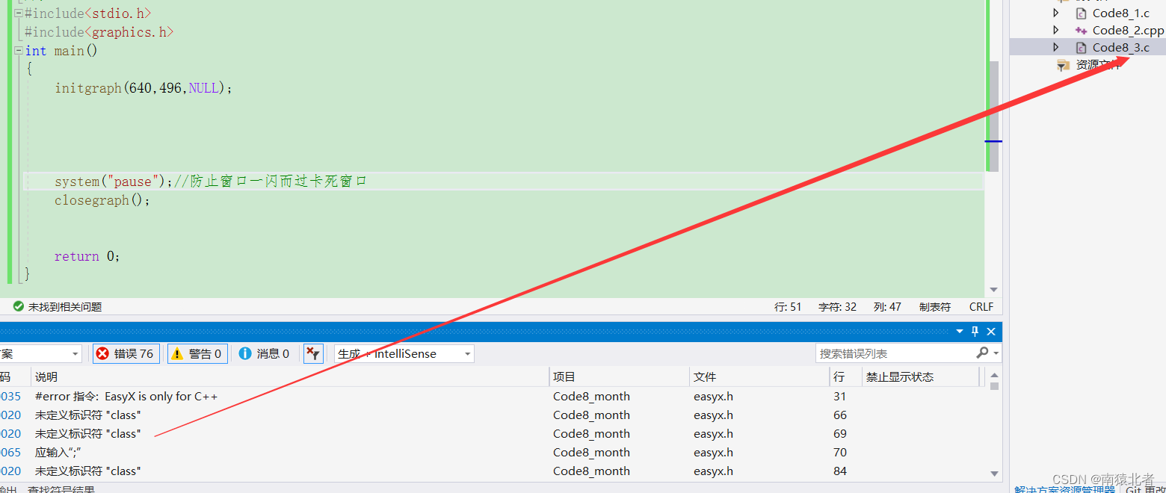Sort by the 行 column header
1166x493 pixels.
pos(845,376)
